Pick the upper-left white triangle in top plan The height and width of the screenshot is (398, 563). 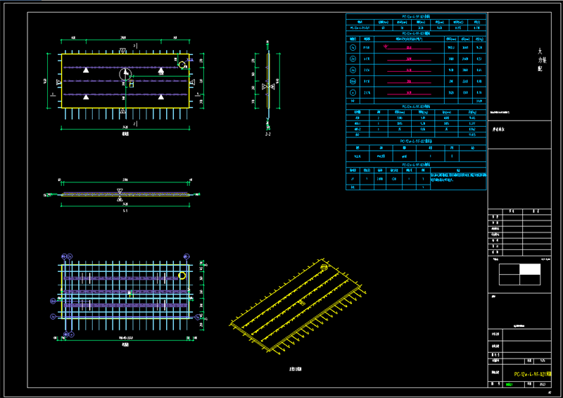[86, 70]
